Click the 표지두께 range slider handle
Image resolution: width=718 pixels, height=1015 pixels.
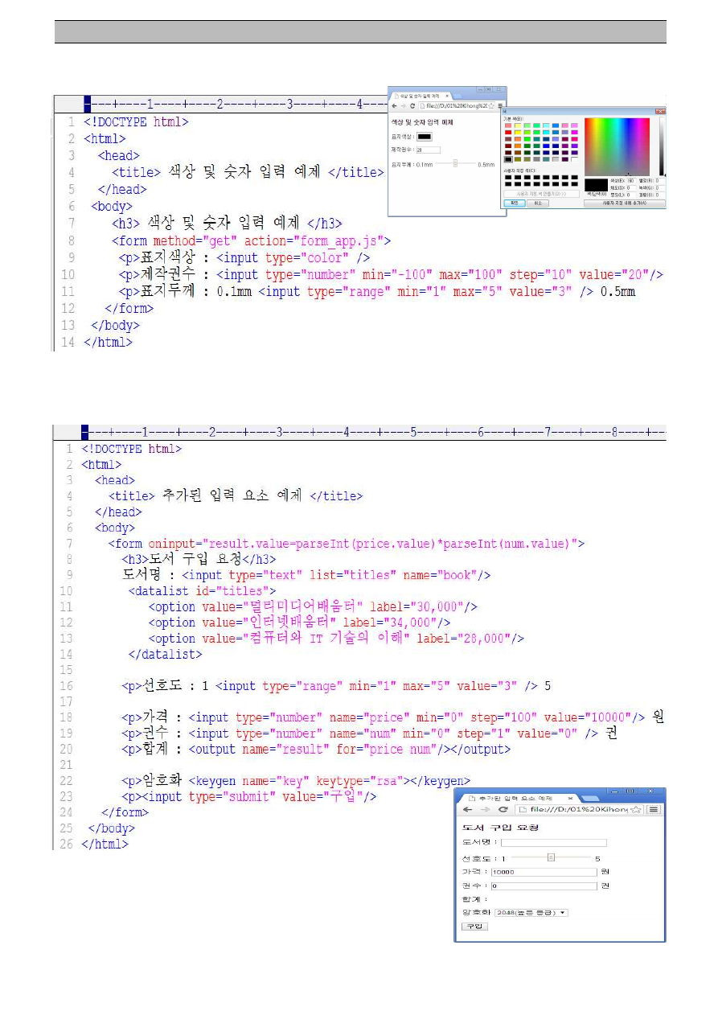pos(455,163)
